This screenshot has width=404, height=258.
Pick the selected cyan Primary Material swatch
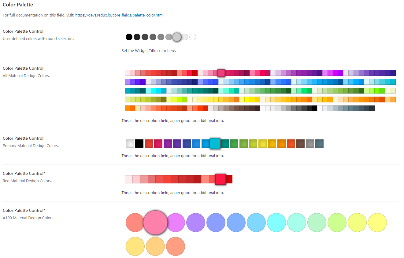pos(215,143)
